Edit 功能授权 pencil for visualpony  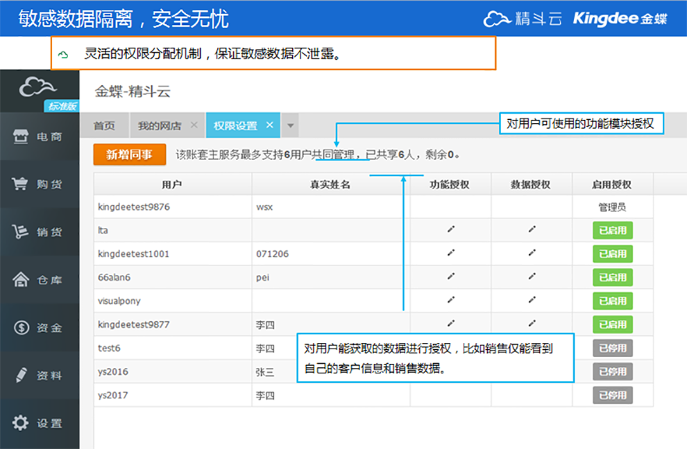(451, 300)
